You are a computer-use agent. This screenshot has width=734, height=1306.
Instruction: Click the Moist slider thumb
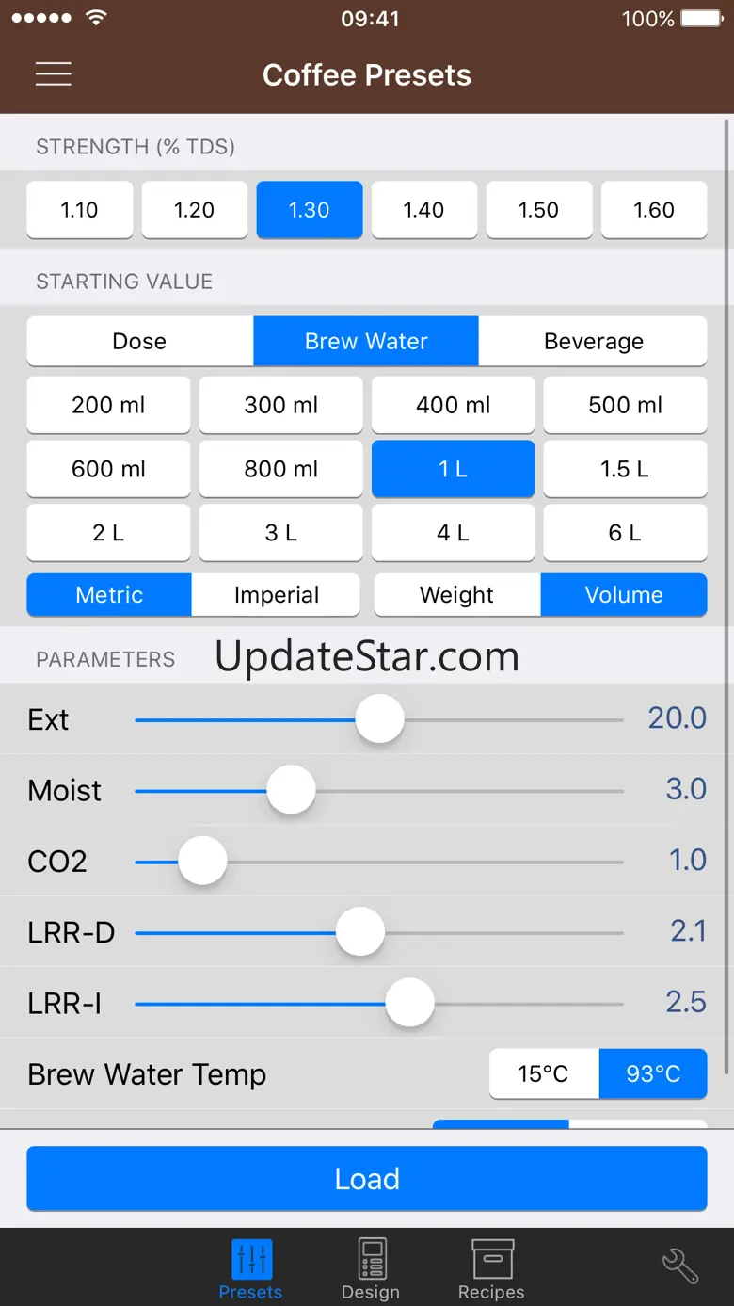tap(291, 790)
